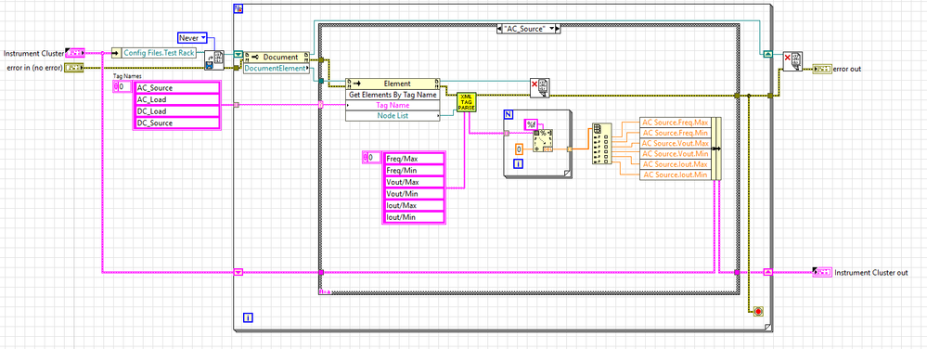Select outer loop's top-left N terminal
Image resolution: width=927 pixels, height=349 pixels.
click(x=238, y=8)
